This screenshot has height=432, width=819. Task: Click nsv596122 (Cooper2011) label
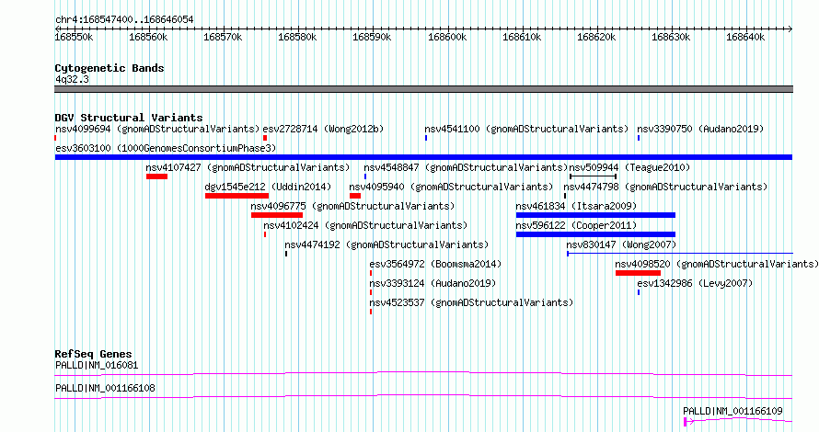[576, 225]
